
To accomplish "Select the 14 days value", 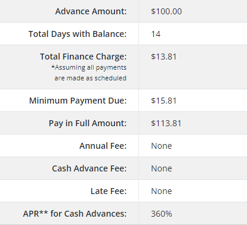I will tap(156, 34).
